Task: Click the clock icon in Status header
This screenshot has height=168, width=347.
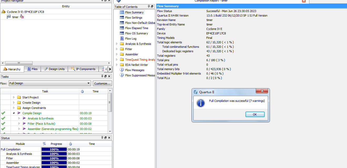Action: [x=71, y=144]
